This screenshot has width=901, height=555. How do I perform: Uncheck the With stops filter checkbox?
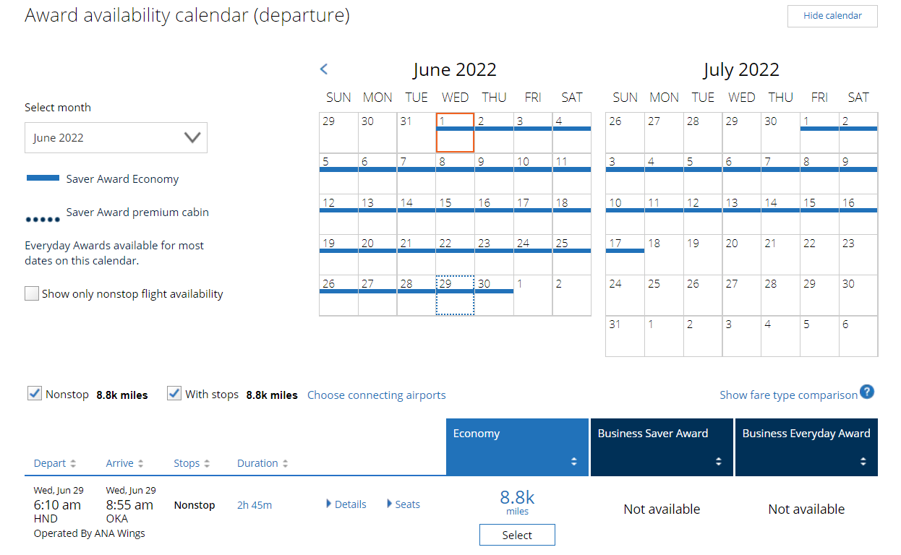[174, 393]
